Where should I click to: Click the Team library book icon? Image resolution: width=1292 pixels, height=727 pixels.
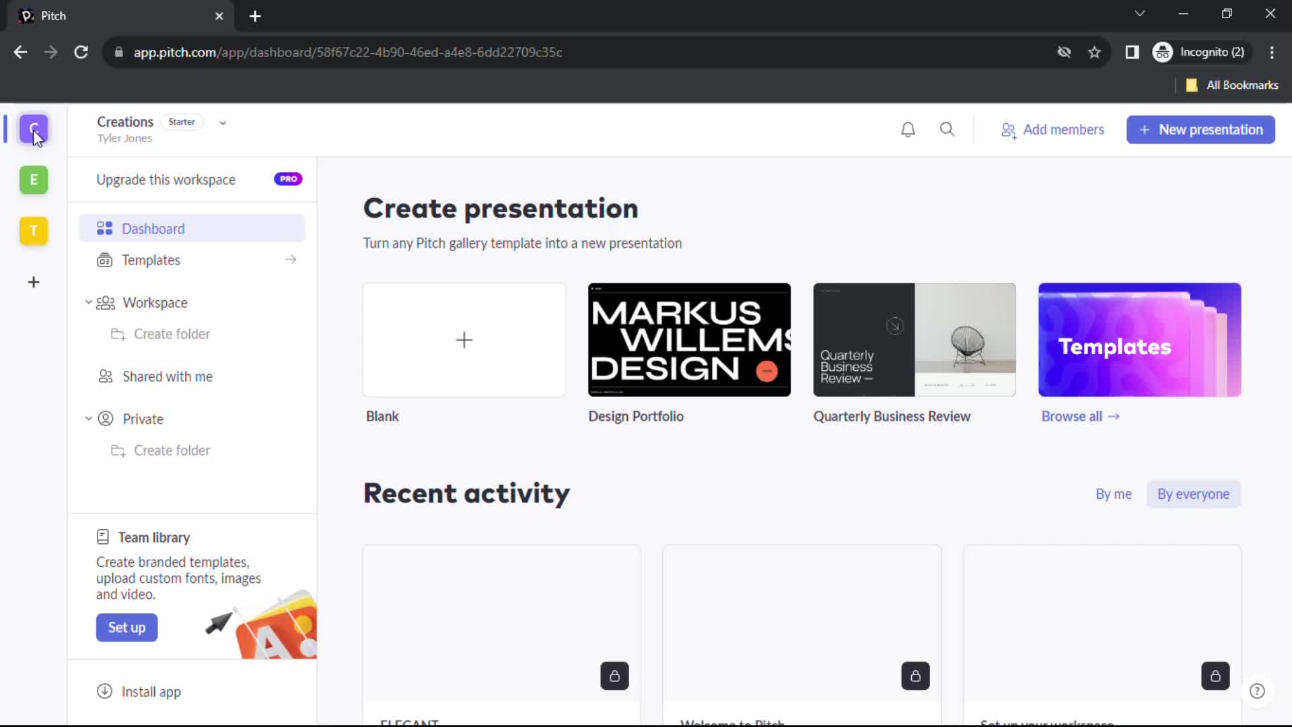(103, 536)
